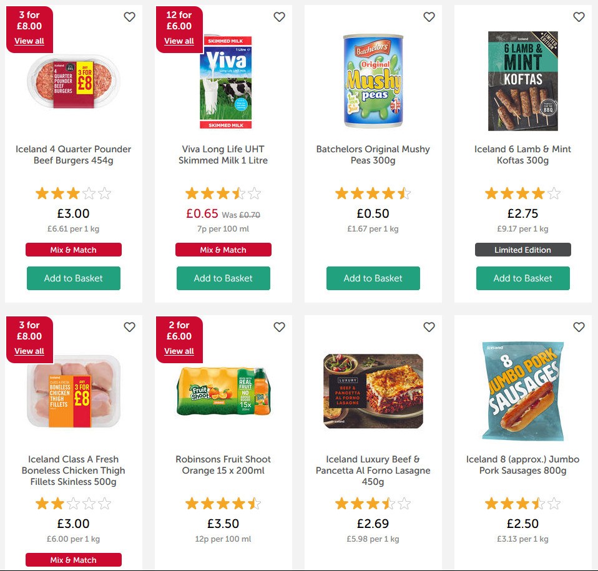Select the heart icon on the Jumbo Pork Sausages
The height and width of the screenshot is (571, 598).
pyautogui.click(x=579, y=327)
